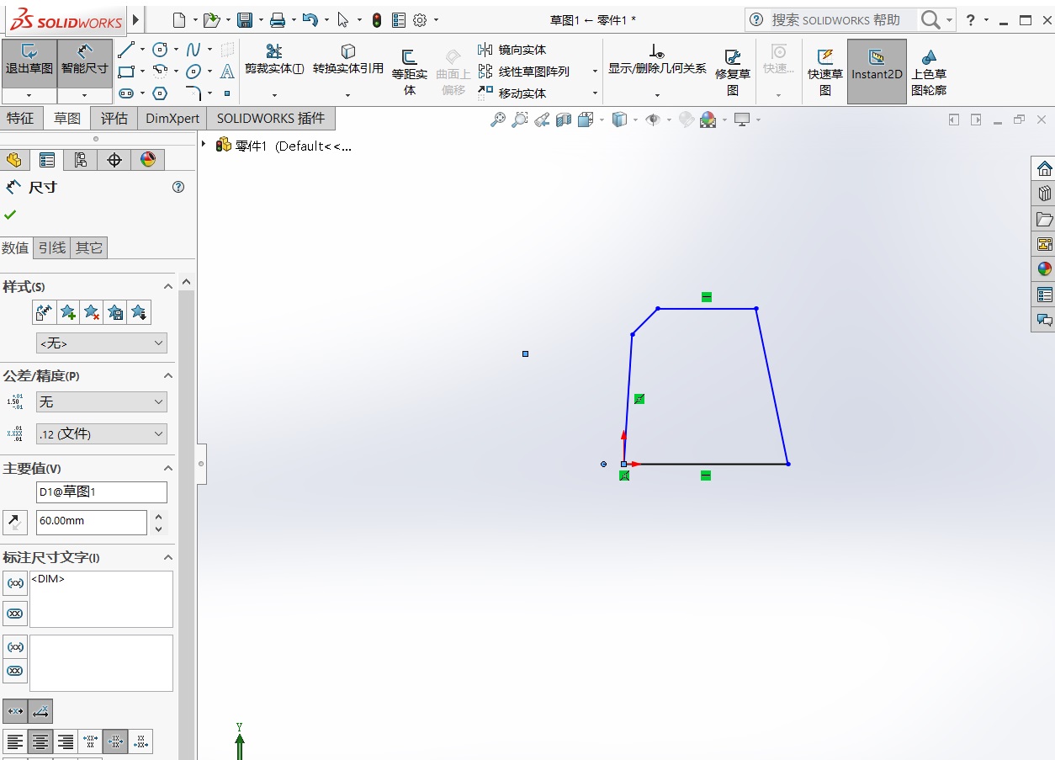Click the Zoom to Fit icon

pos(498,120)
